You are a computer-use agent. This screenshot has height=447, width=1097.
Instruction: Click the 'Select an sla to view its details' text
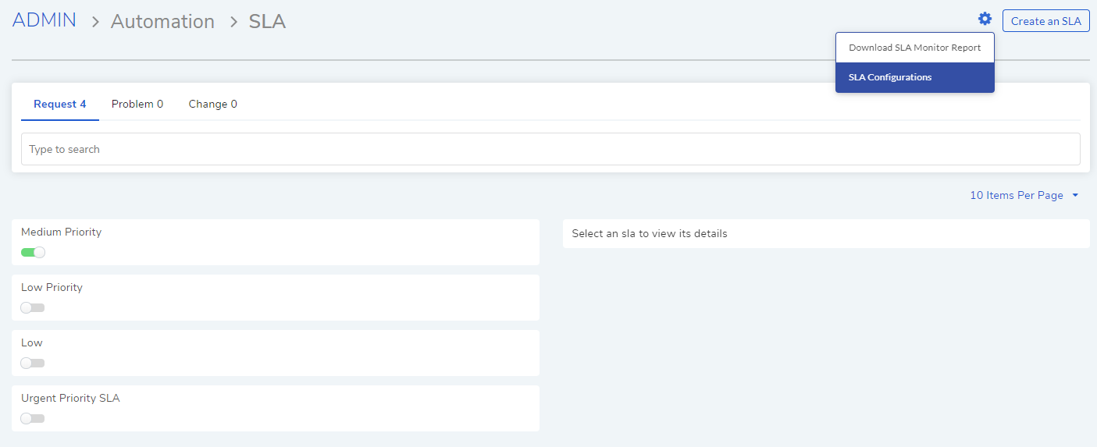[x=650, y=233]
